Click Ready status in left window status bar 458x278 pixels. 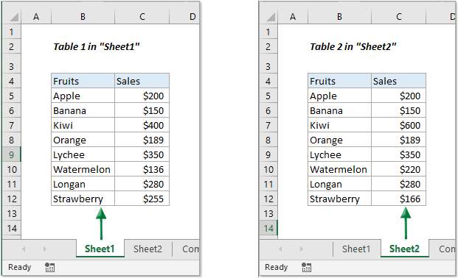click(20, 267)
